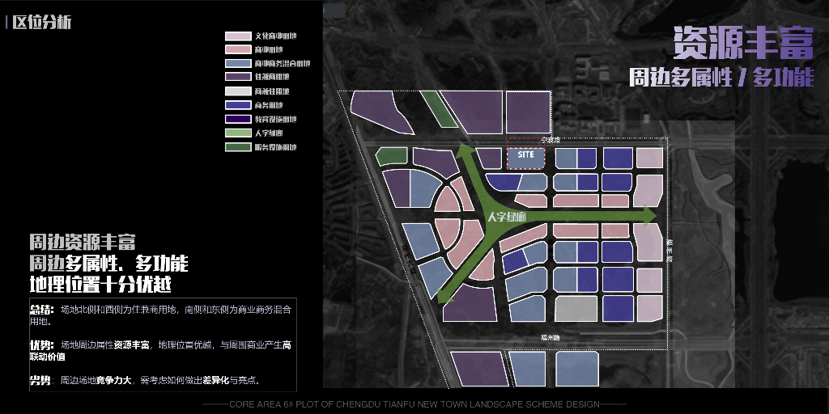Click the 宁波路 road label above the SITE
Image resolution: width=829 pixels, height=414 pixels.
[550, 141]
